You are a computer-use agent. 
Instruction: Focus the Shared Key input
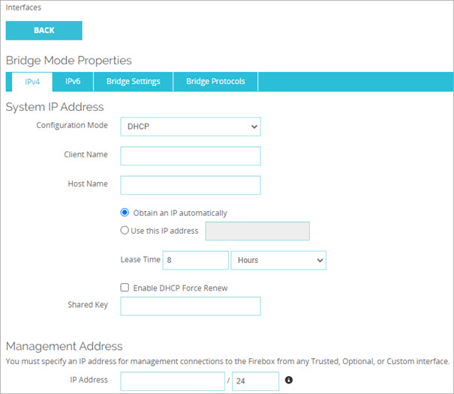190,306
